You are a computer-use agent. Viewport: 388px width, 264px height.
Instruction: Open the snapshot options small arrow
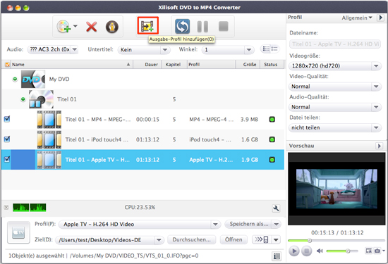[384, 251]
